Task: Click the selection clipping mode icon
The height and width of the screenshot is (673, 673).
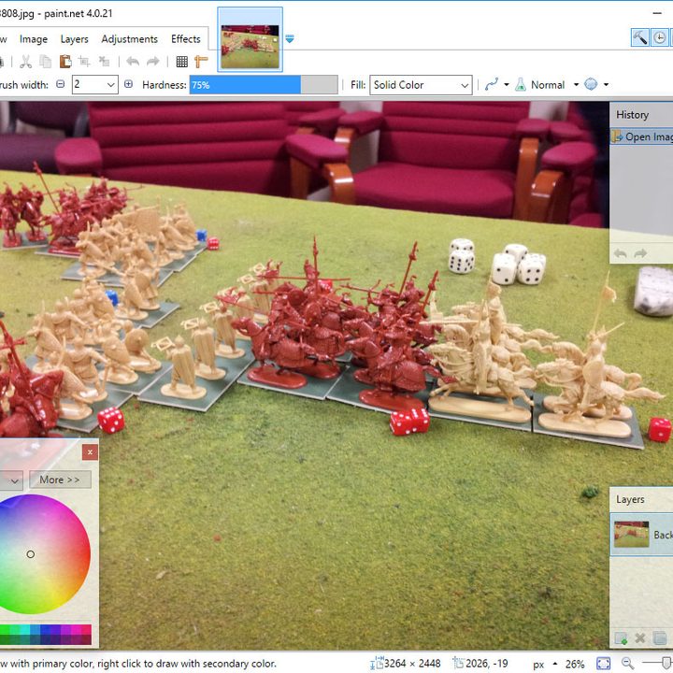Action: tap(591, 84)
